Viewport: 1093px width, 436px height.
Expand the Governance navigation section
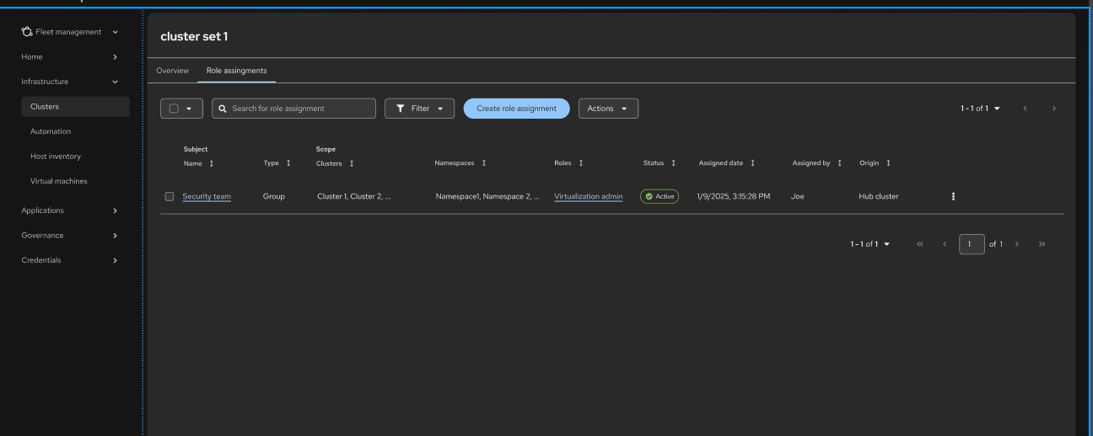point(71,236)
